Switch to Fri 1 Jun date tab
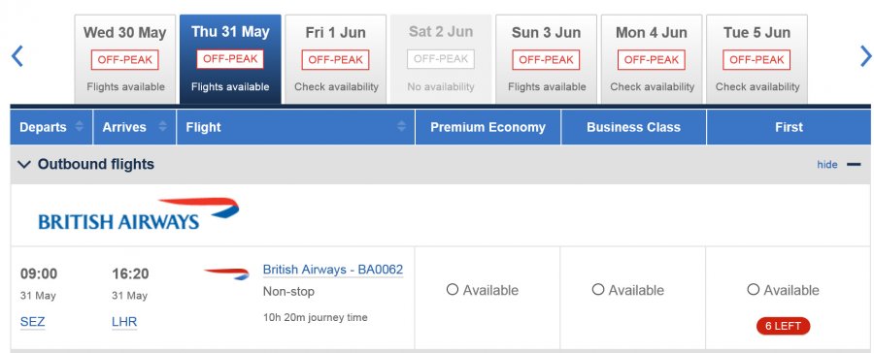 click(336, 59)
